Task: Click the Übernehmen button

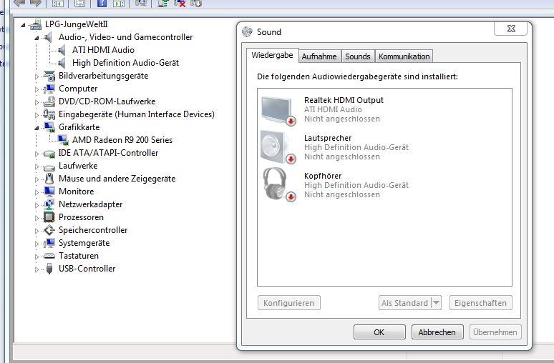Action: tap(495, 332)
